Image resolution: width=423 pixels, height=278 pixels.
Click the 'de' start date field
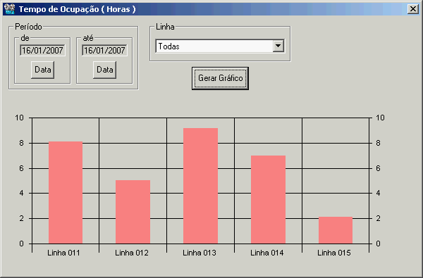point(42,51)
